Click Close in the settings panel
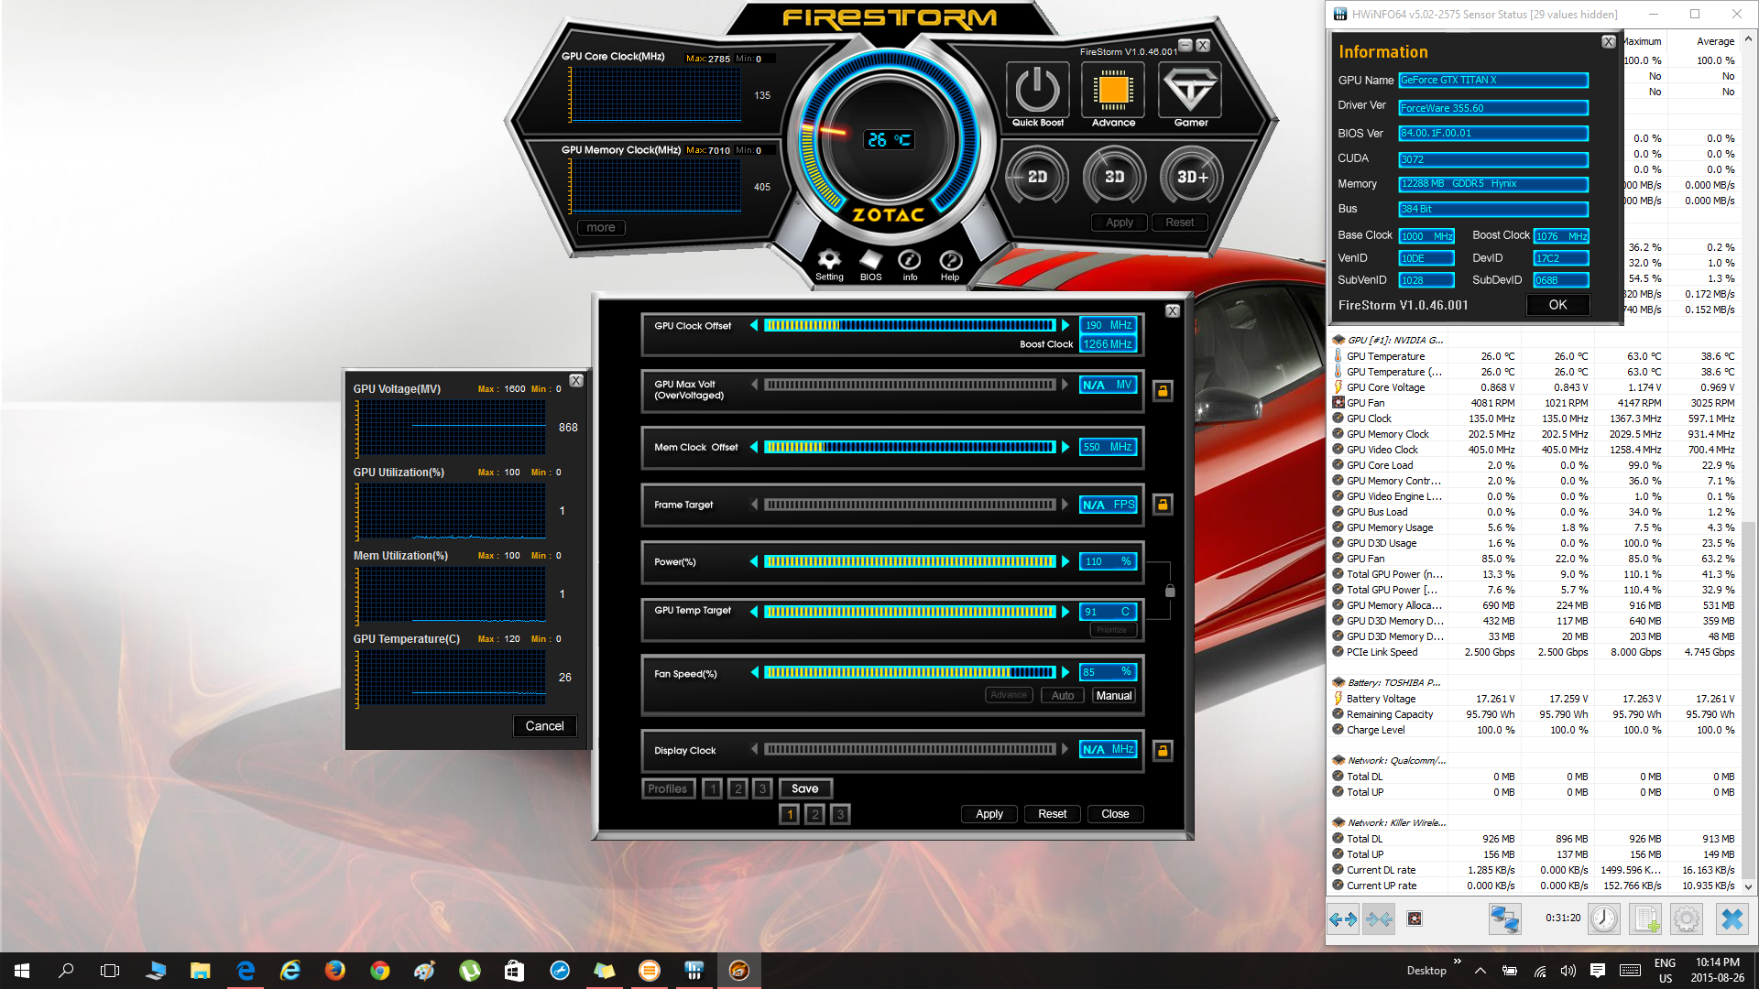The width and height of the screenshot is (1759, 989). (x=1115, y=814)
